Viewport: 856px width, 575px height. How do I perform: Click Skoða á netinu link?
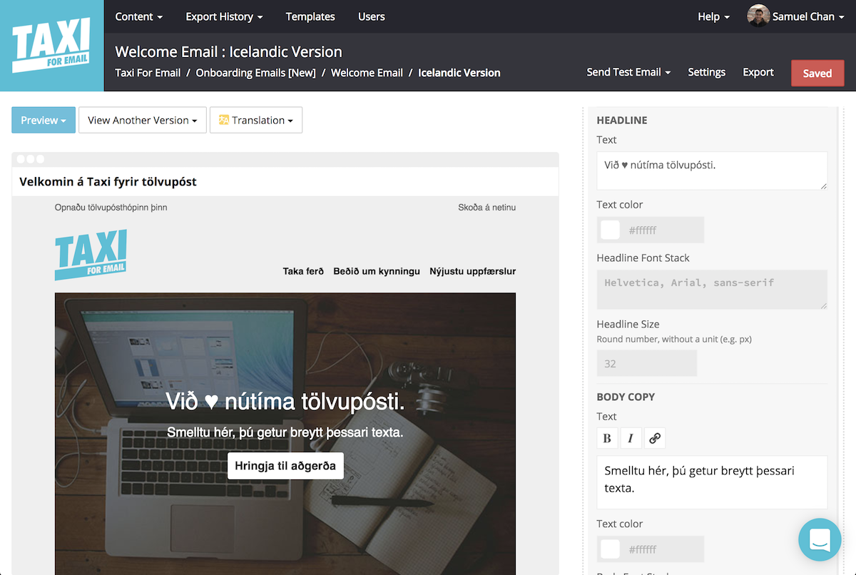coord(487,208)
